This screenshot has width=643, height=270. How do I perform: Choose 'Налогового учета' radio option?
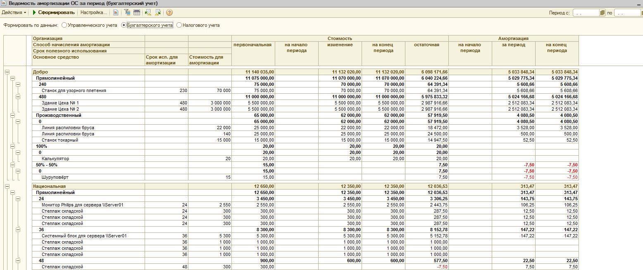(x=179, y=25)
